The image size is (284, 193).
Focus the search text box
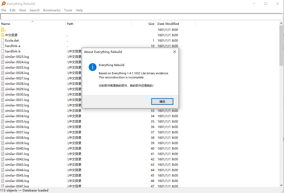pyautogui.click(x=141, y=16)
